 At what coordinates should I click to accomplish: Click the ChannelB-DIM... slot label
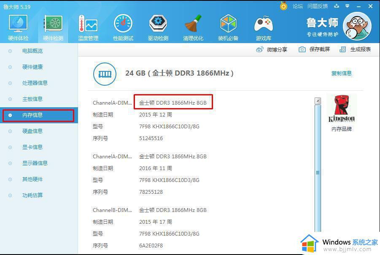click(113, 210)
